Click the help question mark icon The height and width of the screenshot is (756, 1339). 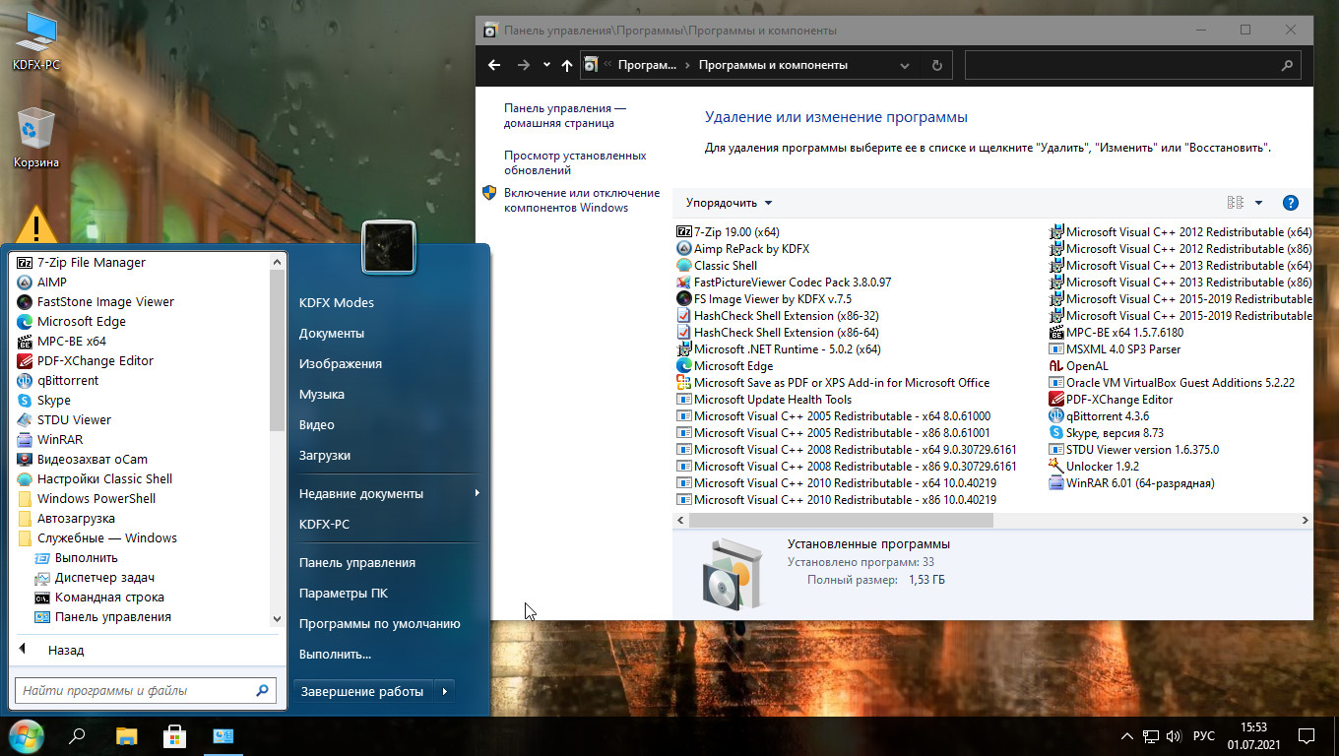coord(1290,203)
